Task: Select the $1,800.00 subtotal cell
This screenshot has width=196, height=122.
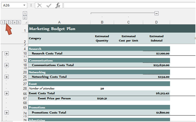Action: (x=156, y=113)
